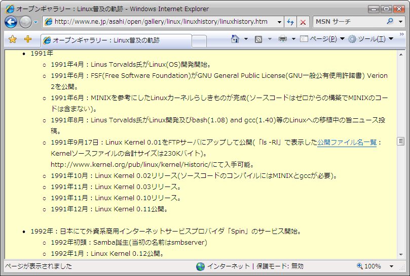Click the Linux Kernel 0.03リリース line
410x276 pixels.
[116, 187]
